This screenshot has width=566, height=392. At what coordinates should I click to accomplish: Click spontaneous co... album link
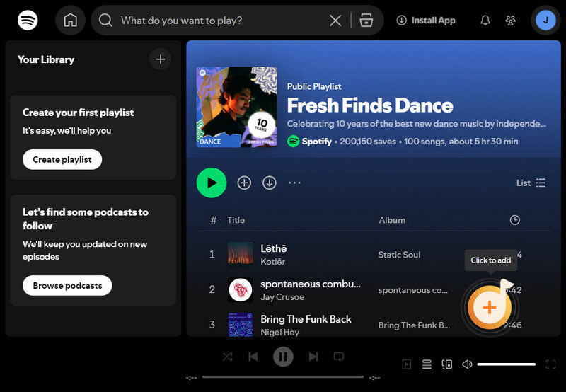coord(412,290)
